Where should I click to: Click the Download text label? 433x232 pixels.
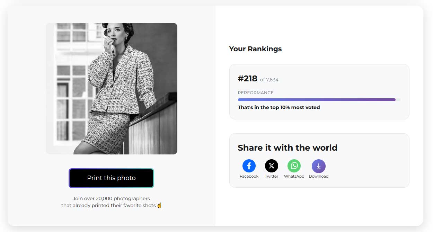tap(319, 176)
